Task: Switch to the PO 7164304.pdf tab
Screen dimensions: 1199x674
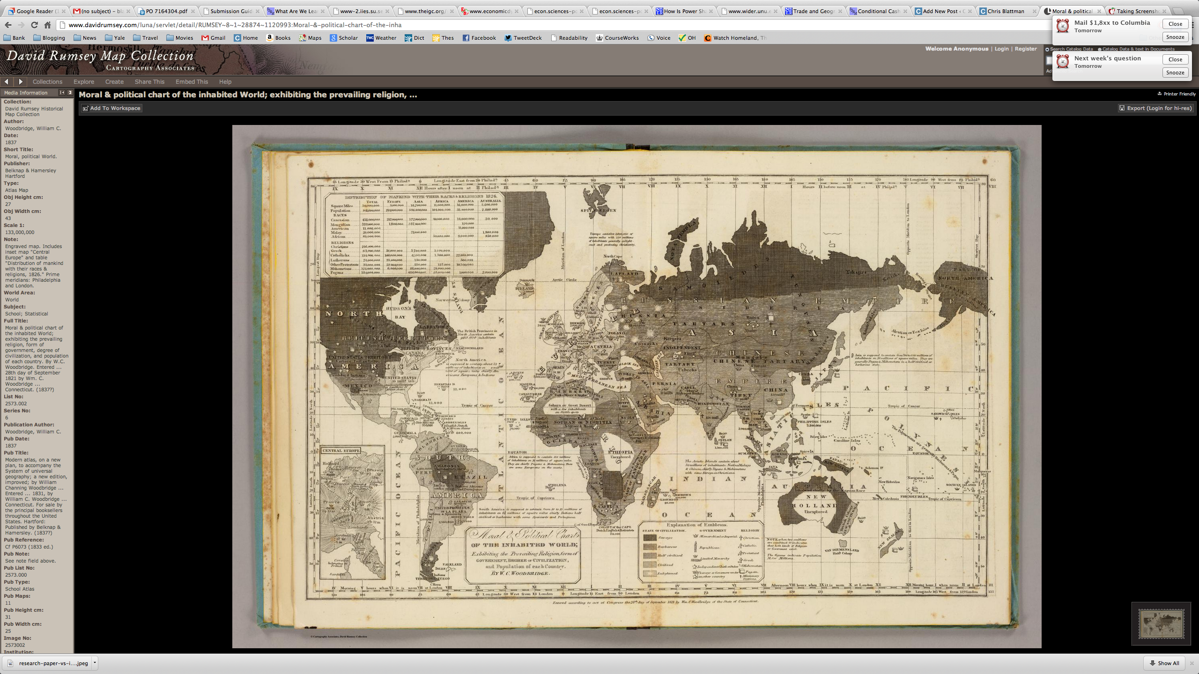Action: pyautogui.click(x=165, y=11)
